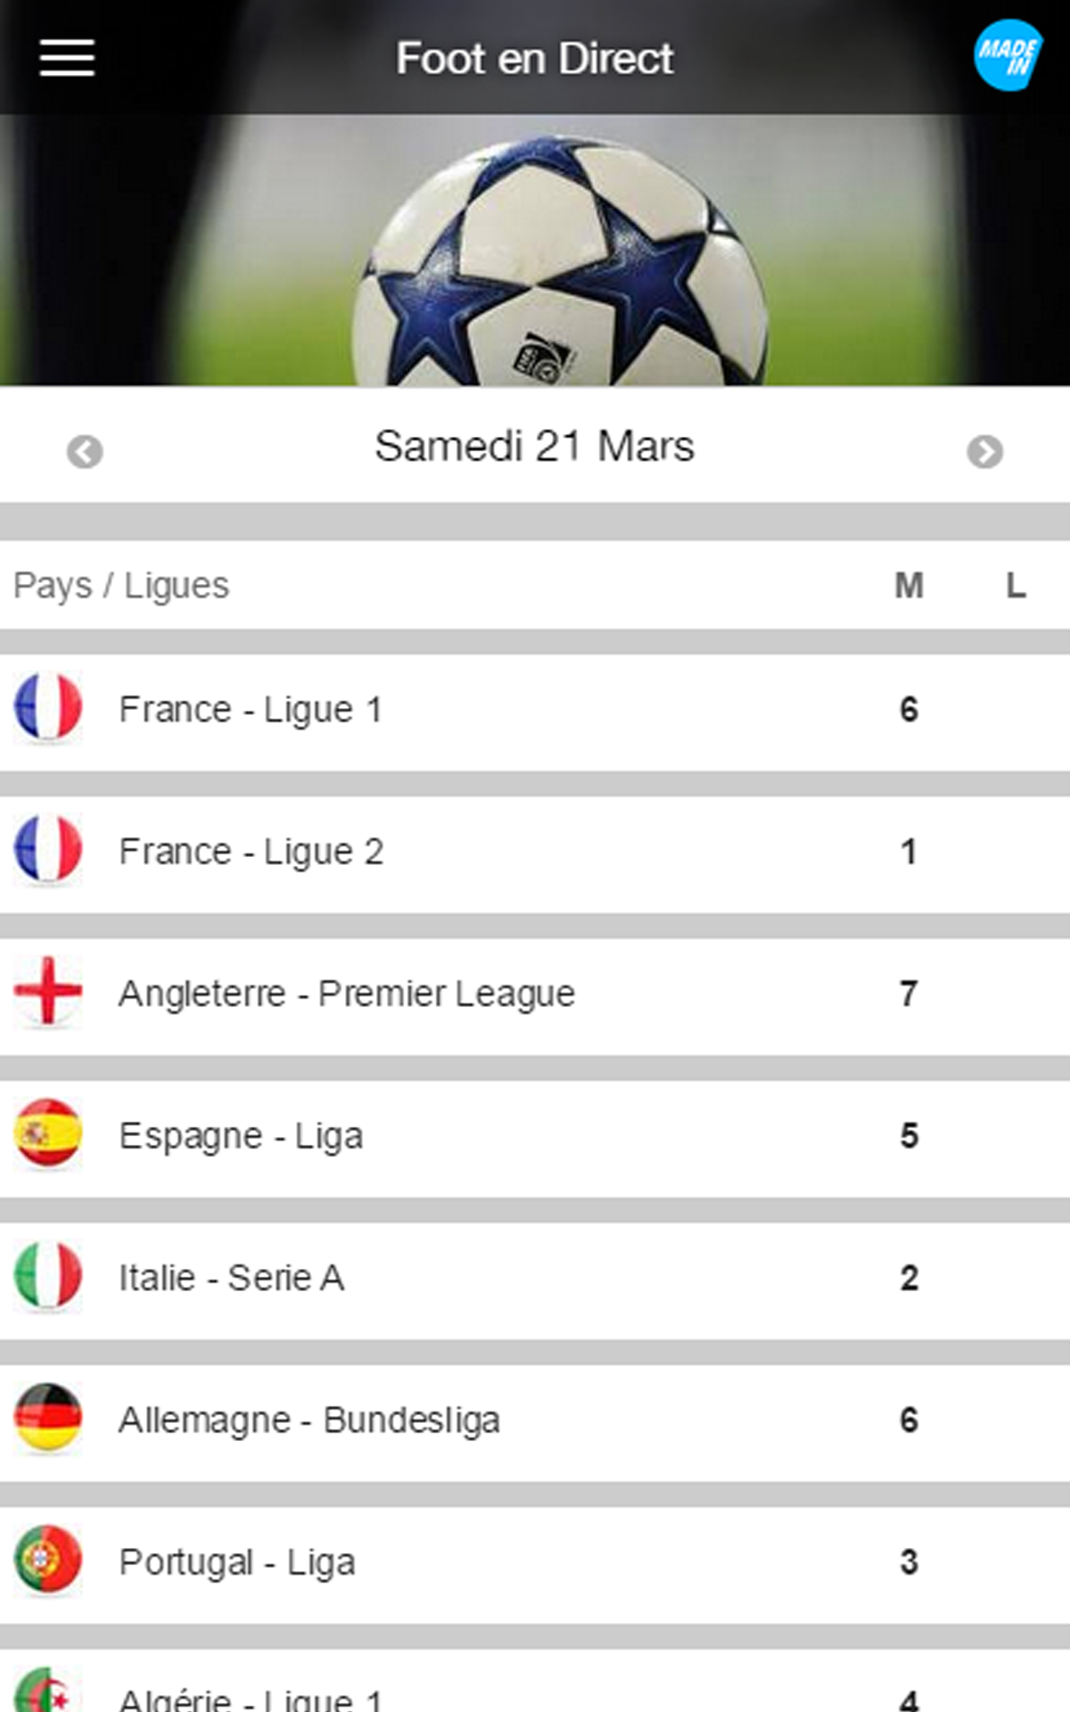Click the France flag for Ligue 1
The image size is (1070, 1712).
pyautogui.click(x=48, y=708)
